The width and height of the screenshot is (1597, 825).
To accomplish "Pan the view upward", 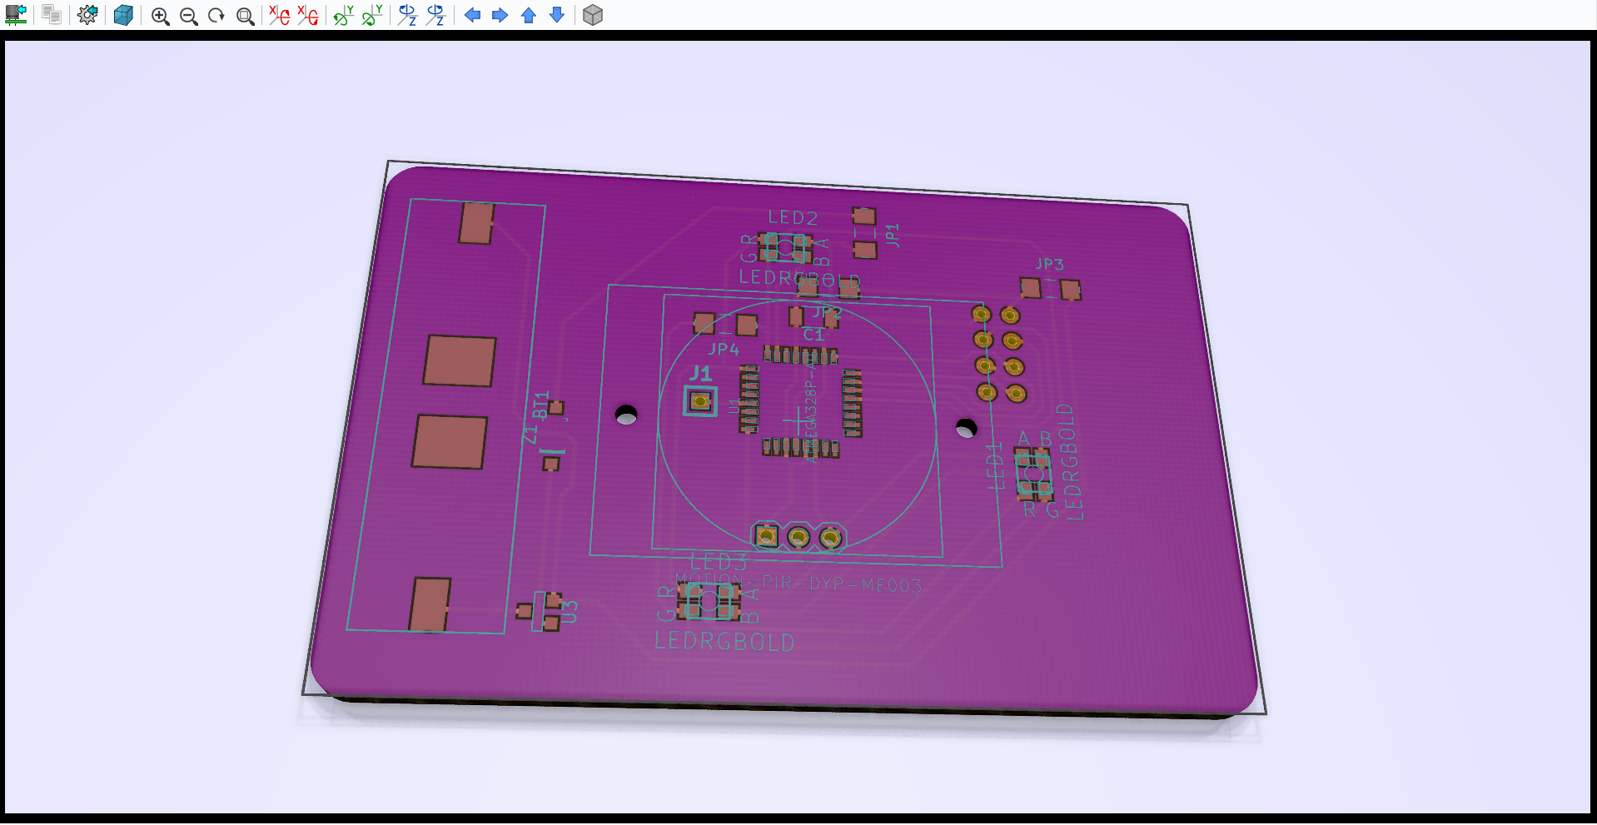I will click(528, 14).
